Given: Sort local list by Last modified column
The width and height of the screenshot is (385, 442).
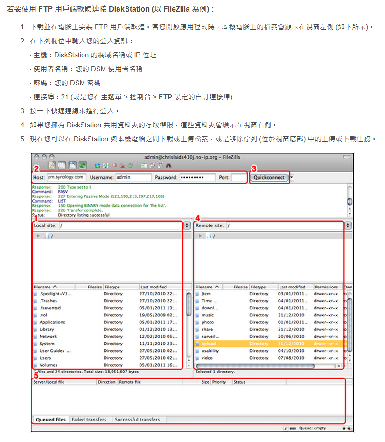Looking at the screenshot, I should 161,287.
